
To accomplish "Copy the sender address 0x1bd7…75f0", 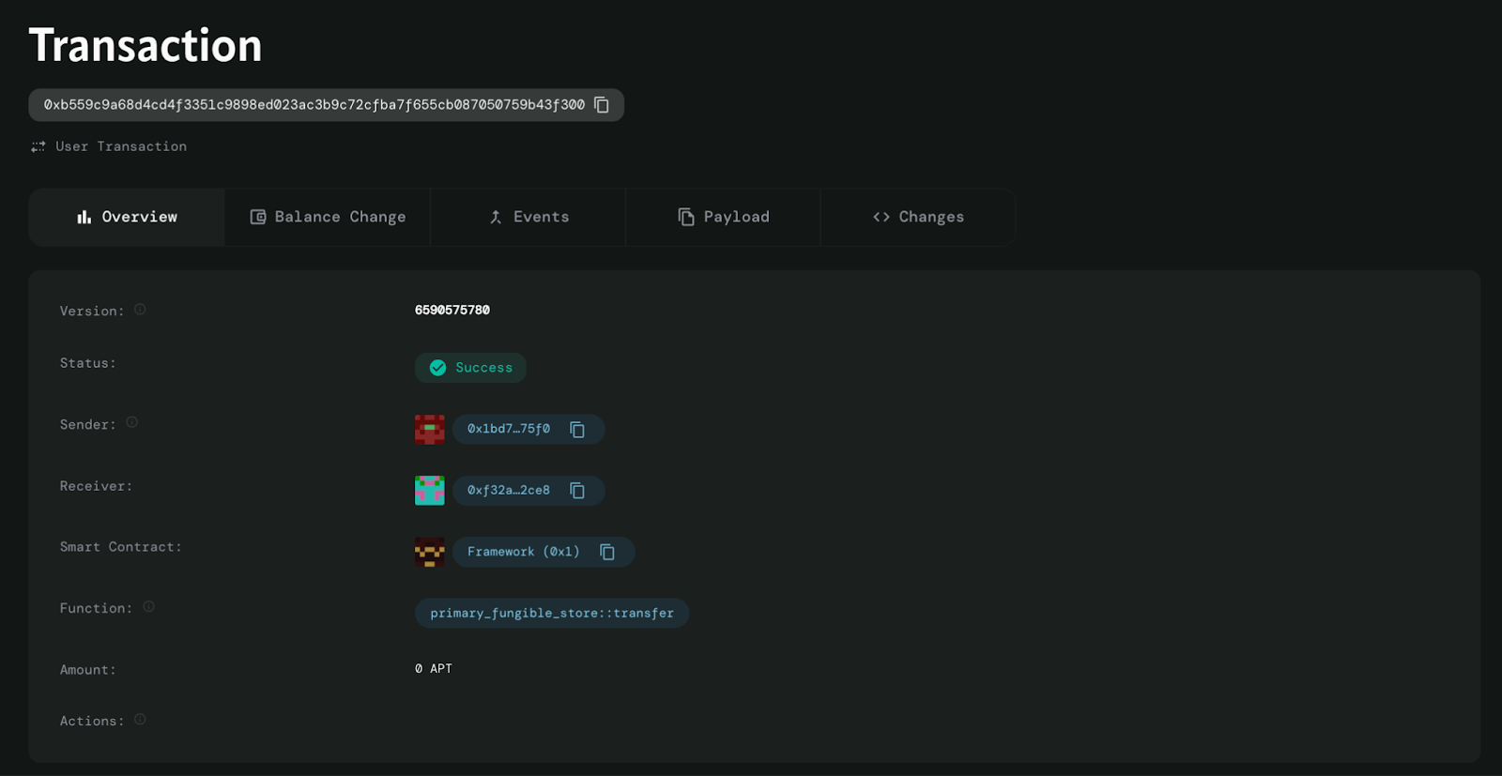I will click(577, 430).
